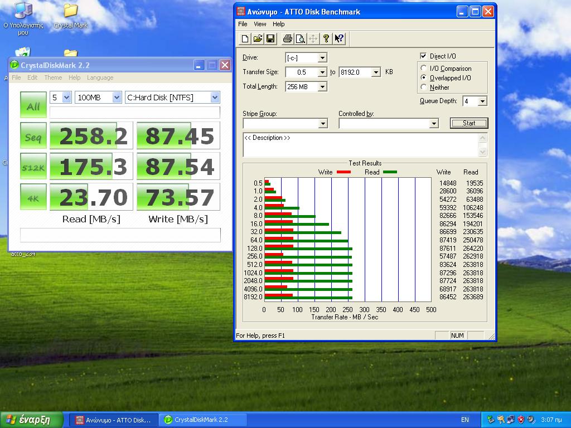Open a benchmark file via the folder icon
The height and width of the screenshot is (428, 571).
click(258, 38)
